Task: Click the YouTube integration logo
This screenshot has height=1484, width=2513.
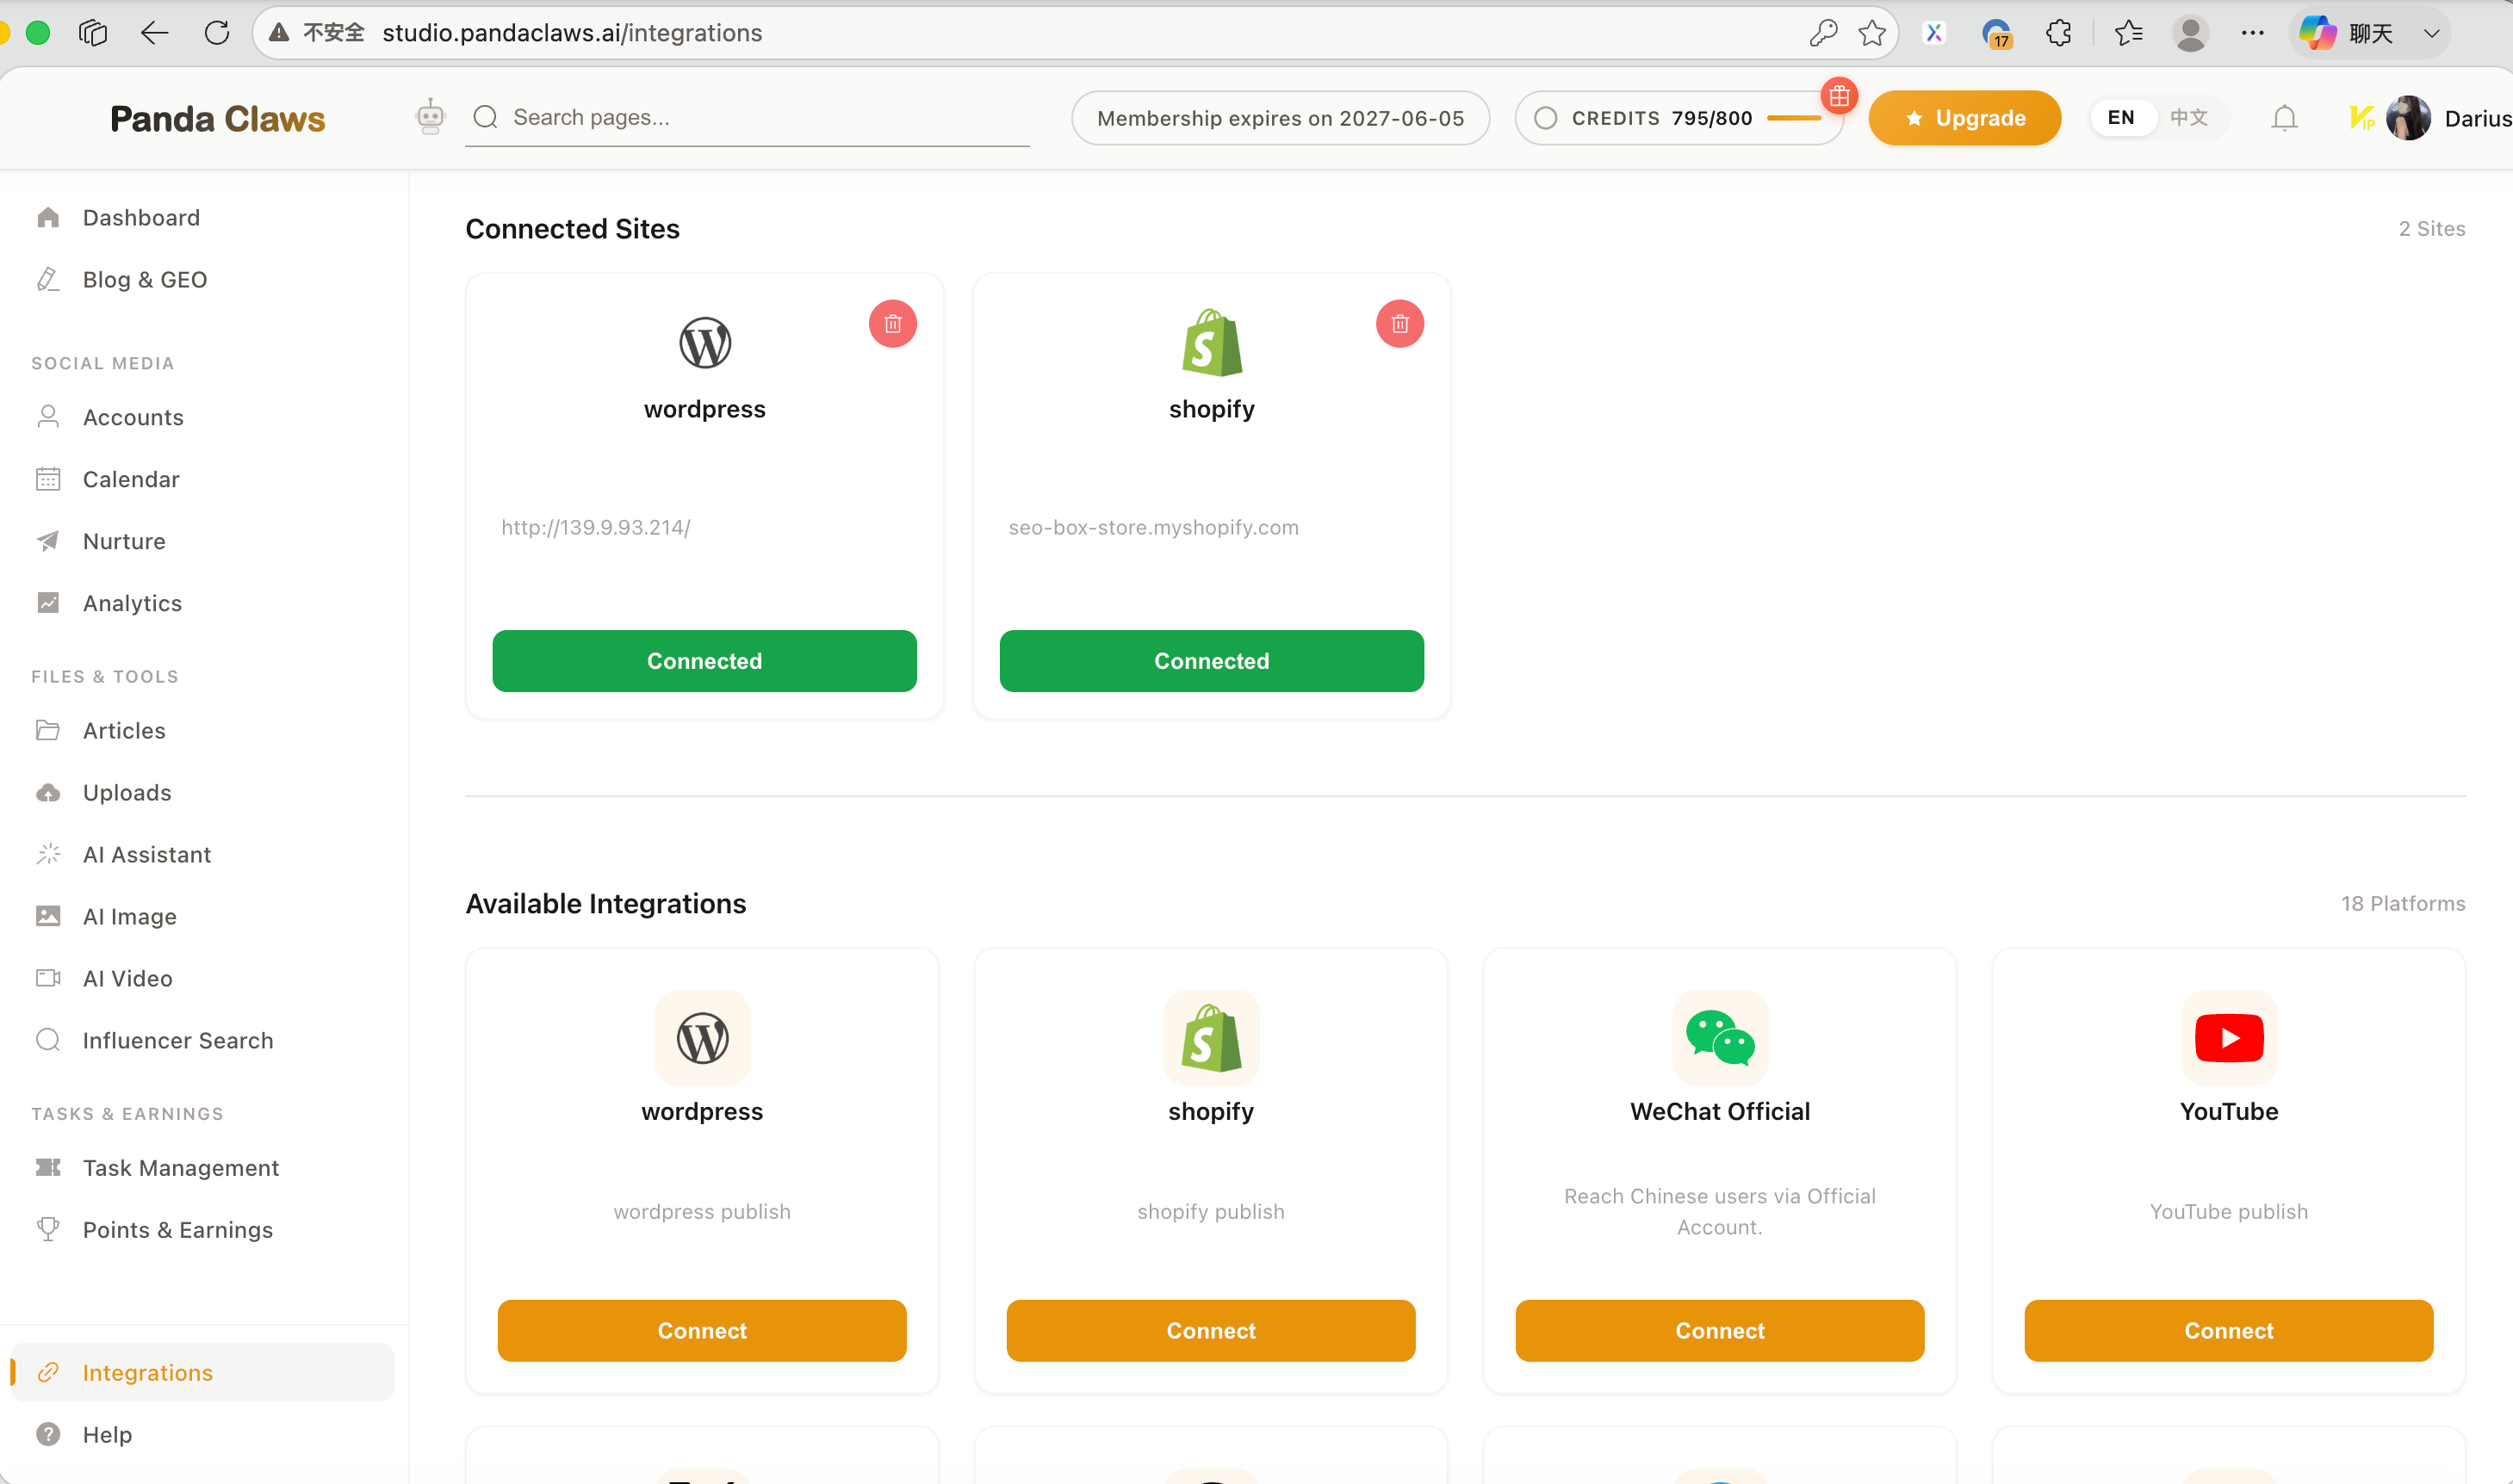Action: 2229,1038
